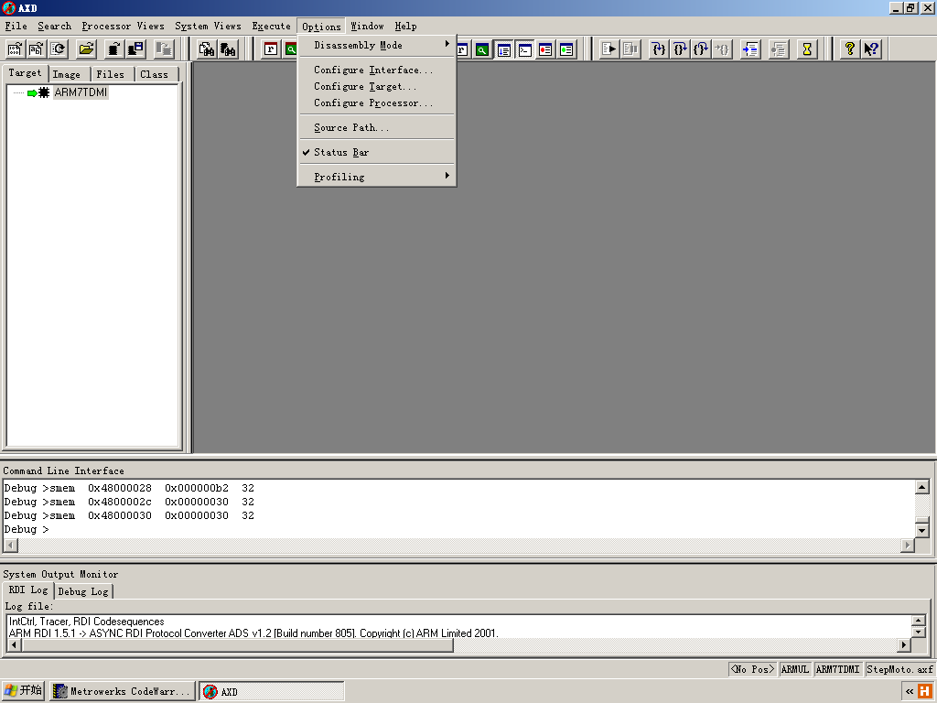Click the grayed Toggle Breakpoint toolbar icon
This screenshot has width=937, height=703.
coord(779,49)
